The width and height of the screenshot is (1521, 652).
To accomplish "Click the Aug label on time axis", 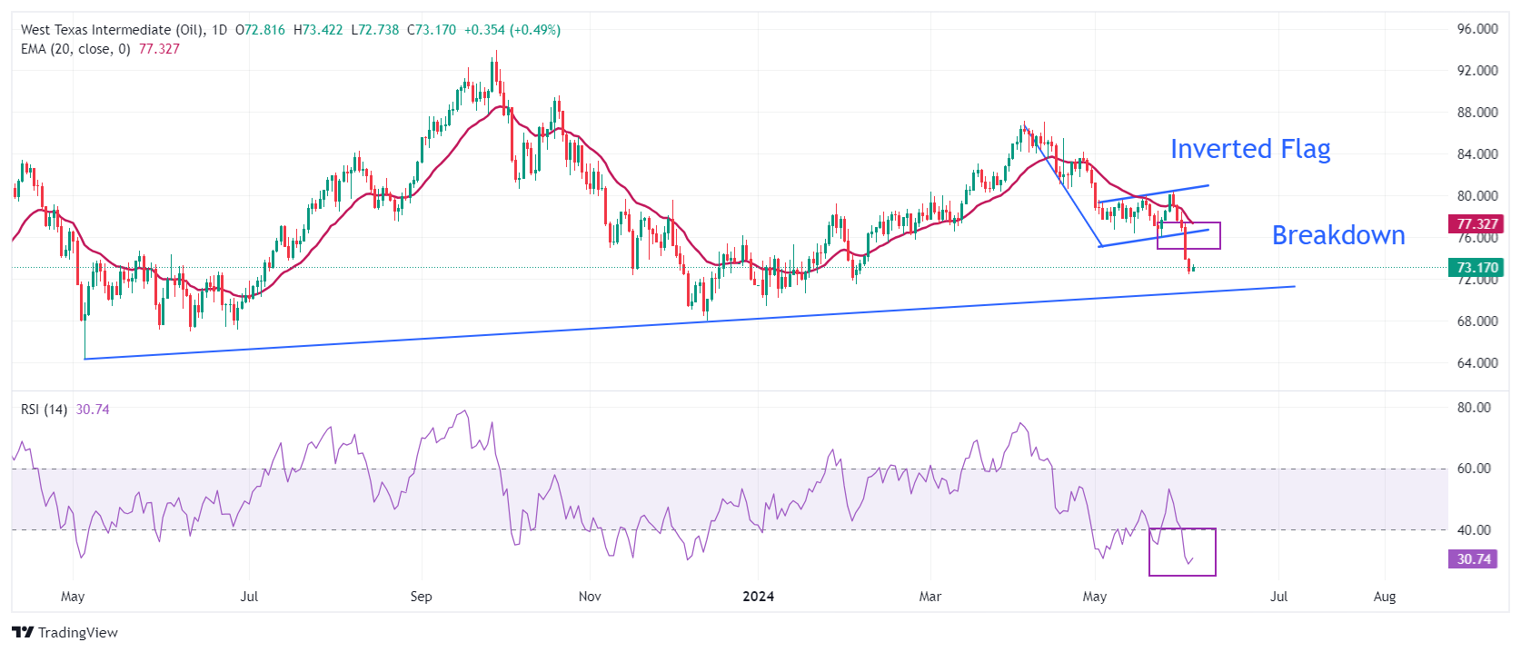I will (x=1385, y=597).
